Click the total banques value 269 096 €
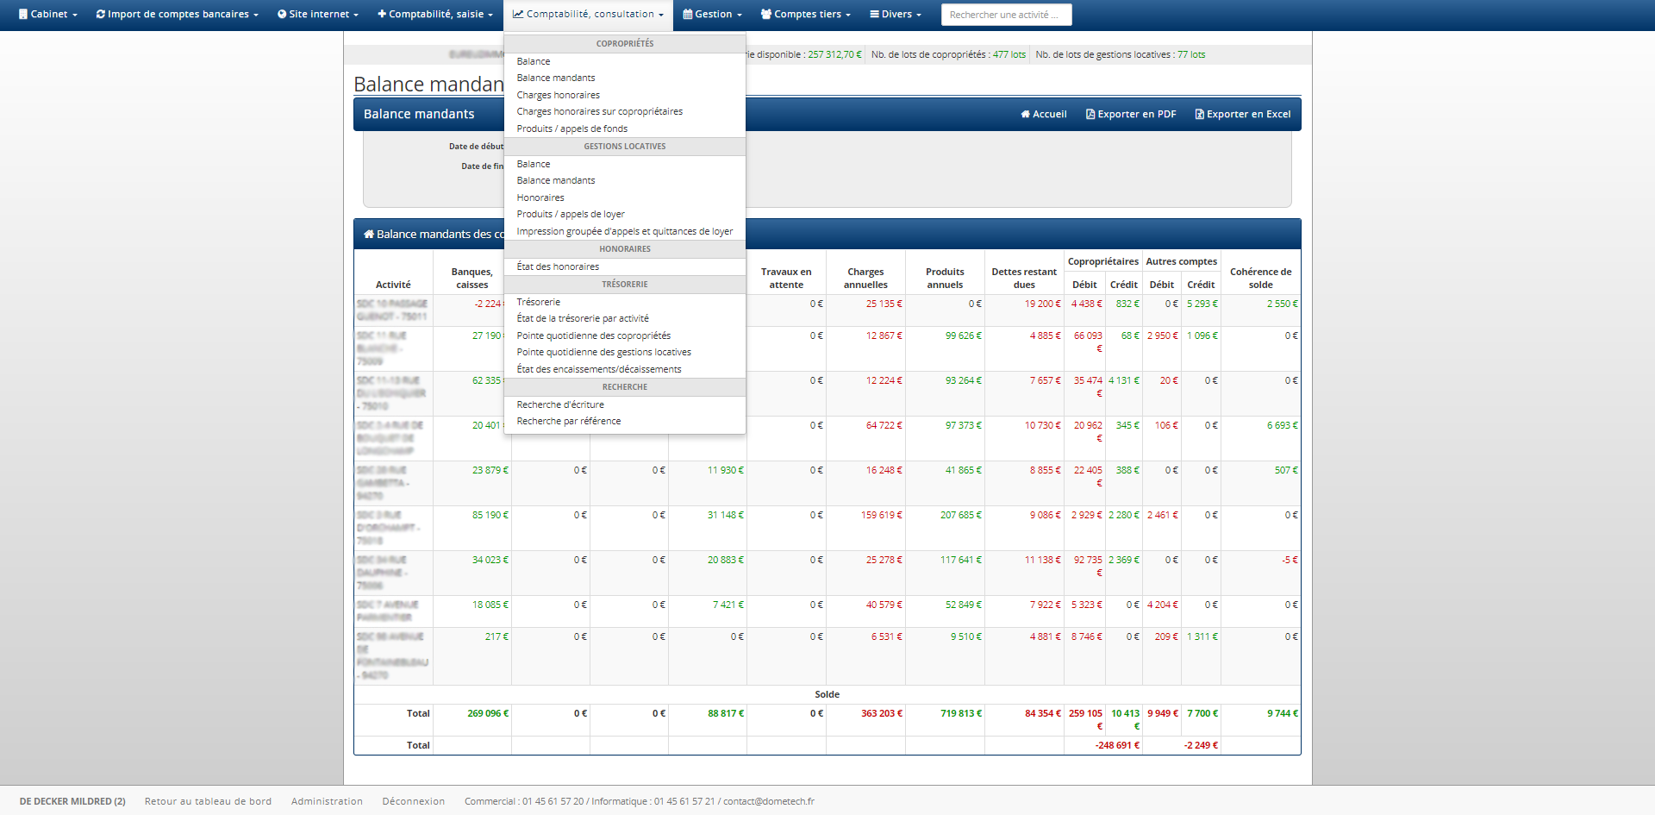Image resolution: width=1655 pixels, height=815 pixels. [x=488, y=713]
